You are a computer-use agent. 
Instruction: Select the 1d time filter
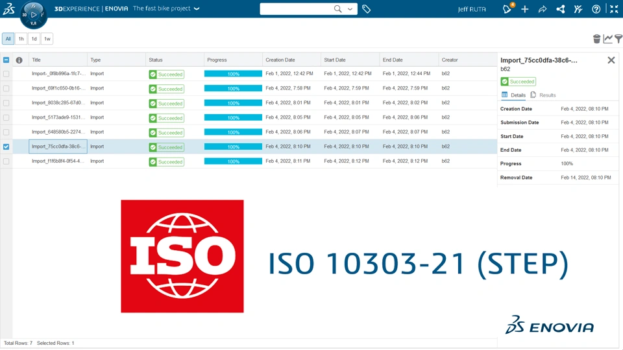pos(34,38)
